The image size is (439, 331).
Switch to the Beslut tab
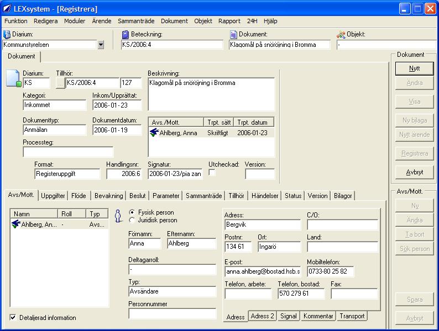coord(138,196)
